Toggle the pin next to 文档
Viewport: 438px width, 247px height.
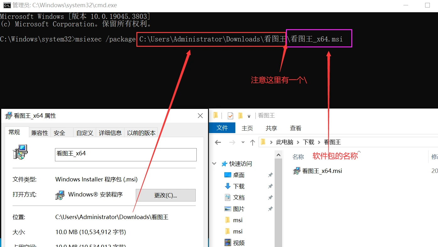point(270,197)
